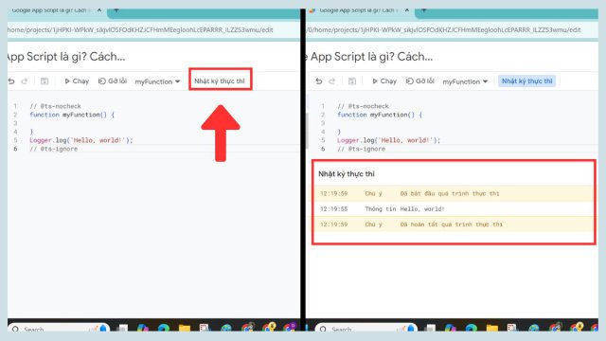Expand myFunction dropdown in left editor
Screen dimensions: 606x341
(157, 81)
